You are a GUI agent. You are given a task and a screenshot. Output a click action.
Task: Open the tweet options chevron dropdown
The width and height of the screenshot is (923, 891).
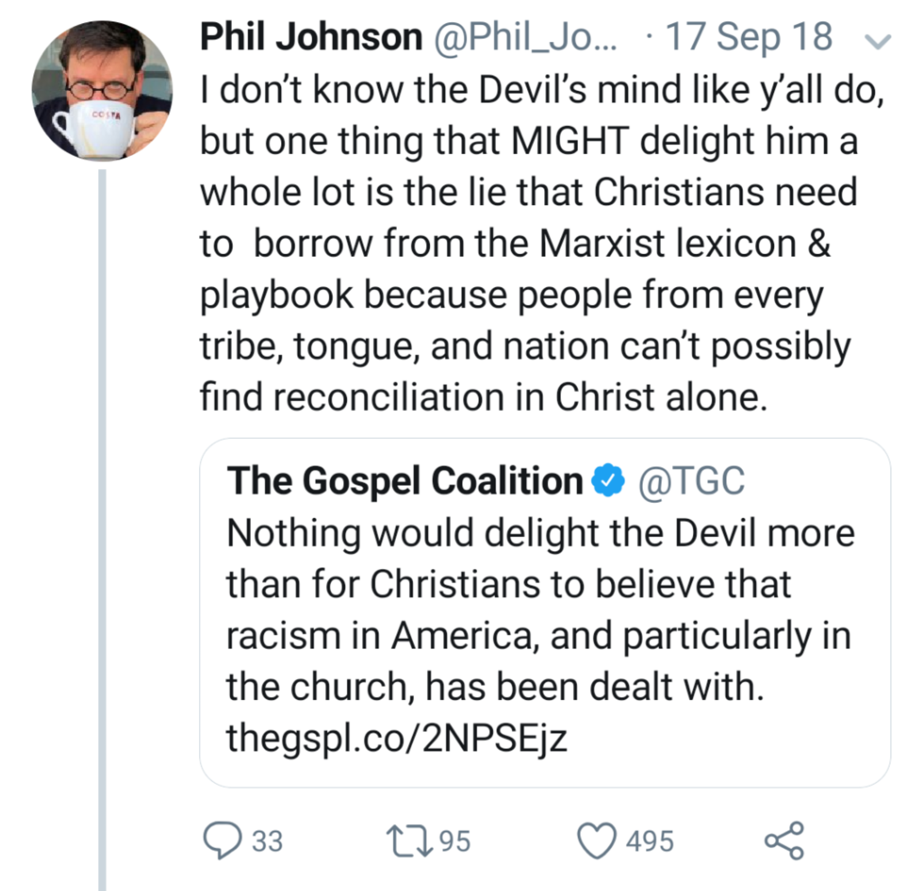click(878, 41)
